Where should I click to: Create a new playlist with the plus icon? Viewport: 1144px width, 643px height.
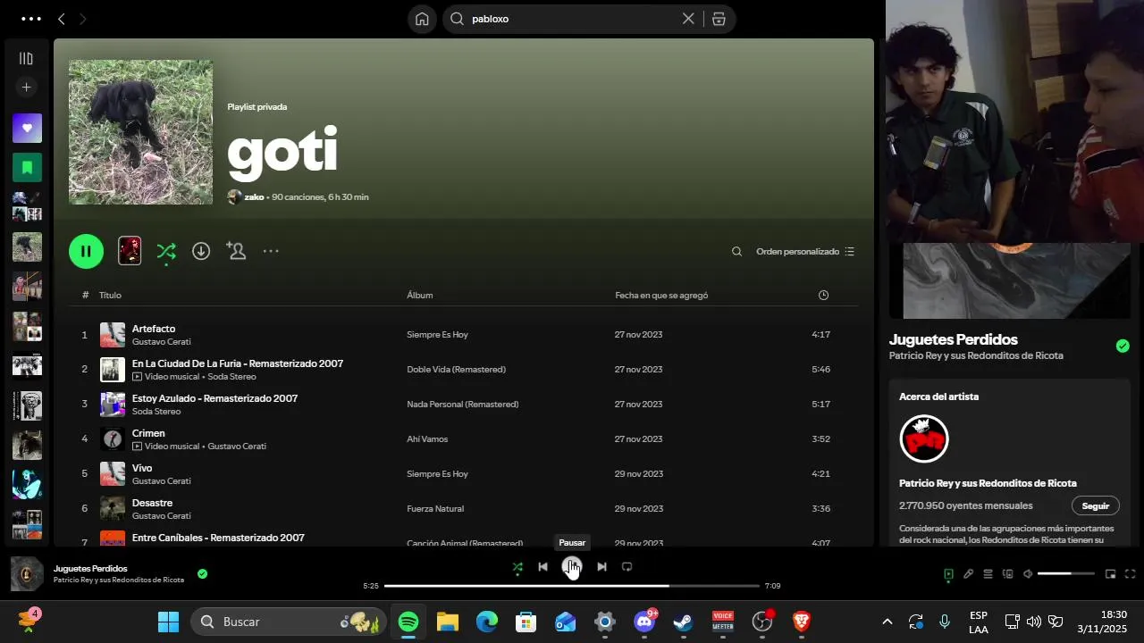click(26, 87)
